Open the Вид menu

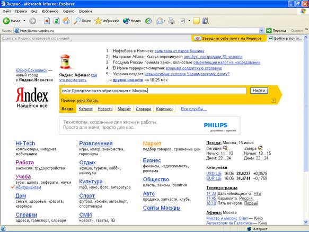point(34,11)
